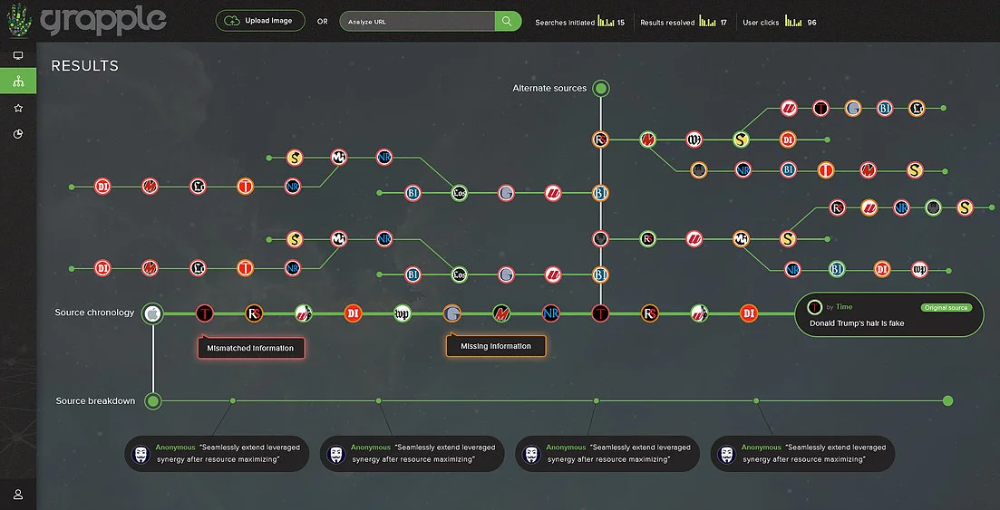Click the green magnifier search button

(508, 21)
